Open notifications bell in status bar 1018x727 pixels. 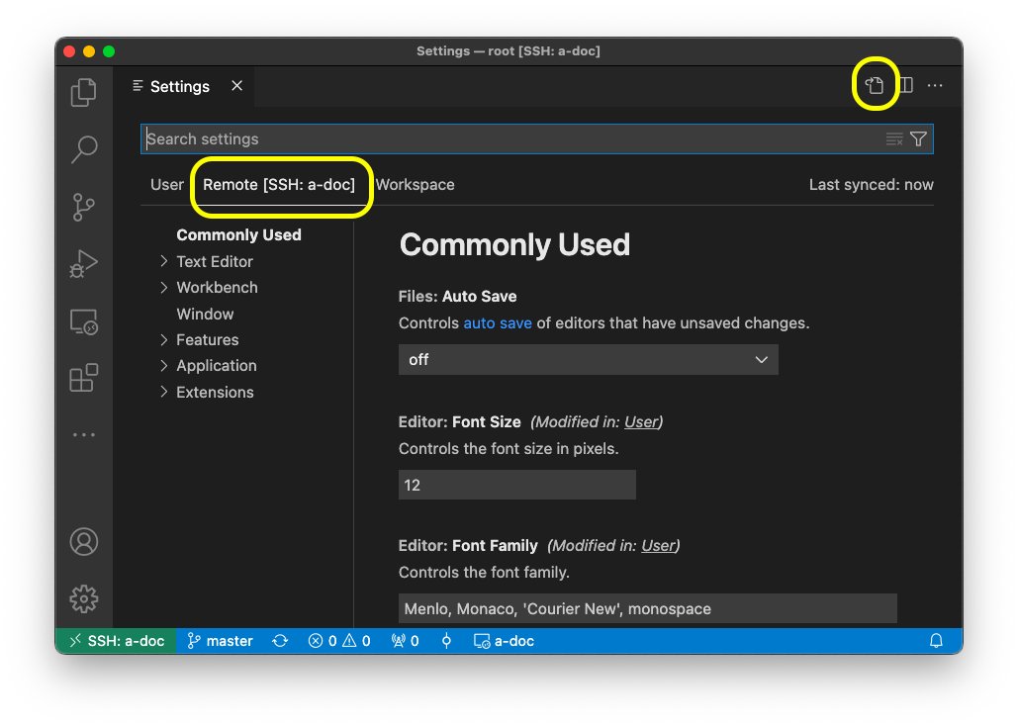click(x=936, y=641)
